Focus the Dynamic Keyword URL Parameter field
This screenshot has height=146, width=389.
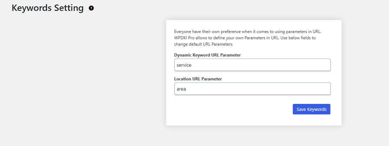(252, 65)
